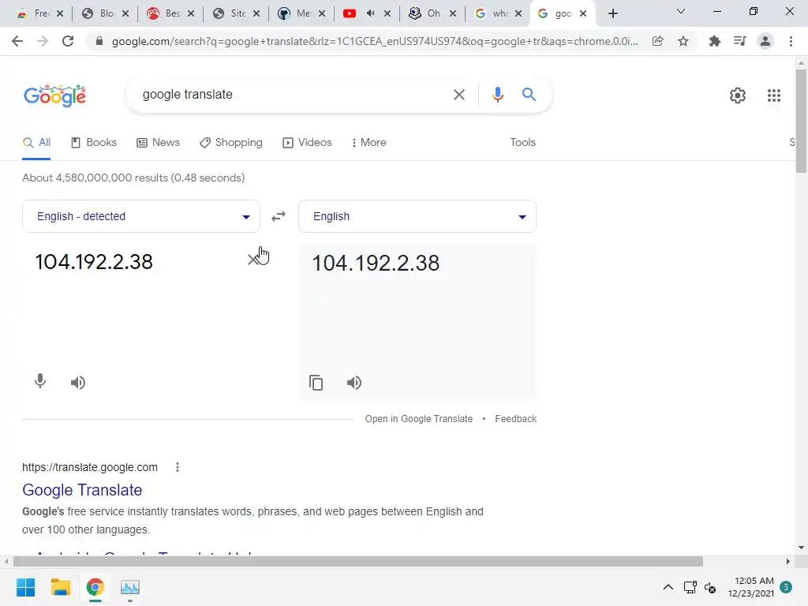Send Feedback on translate widget

pos(516,419)
